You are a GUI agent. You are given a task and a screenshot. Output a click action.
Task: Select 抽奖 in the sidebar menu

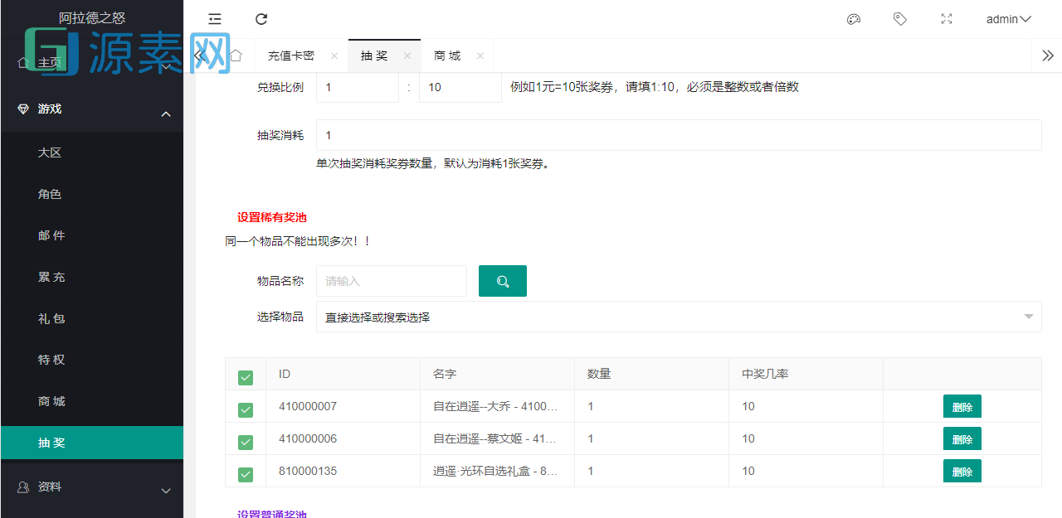click(x=51, y=443)
